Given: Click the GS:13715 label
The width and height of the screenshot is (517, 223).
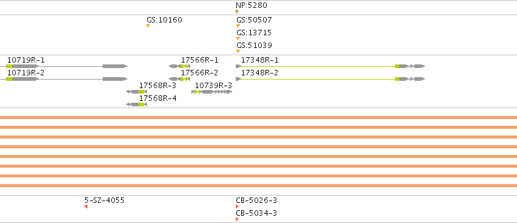Looking at the screenshot, I should (x=254, y=33).
